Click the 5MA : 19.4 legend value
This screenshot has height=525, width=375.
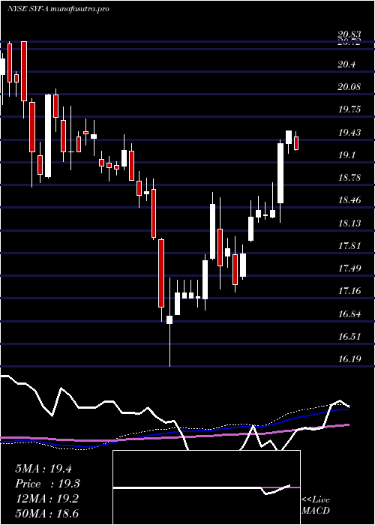(43, 469)
